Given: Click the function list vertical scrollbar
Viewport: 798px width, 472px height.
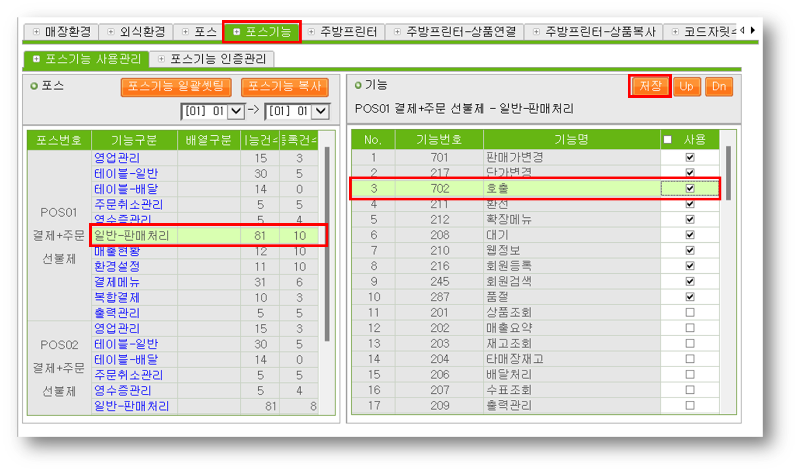Looking at the screenshot, I should 728,174.
